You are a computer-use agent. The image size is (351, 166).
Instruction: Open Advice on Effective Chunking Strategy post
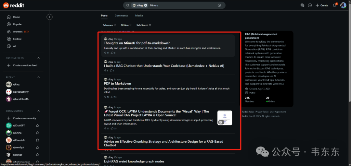click(x=163, y=143)
